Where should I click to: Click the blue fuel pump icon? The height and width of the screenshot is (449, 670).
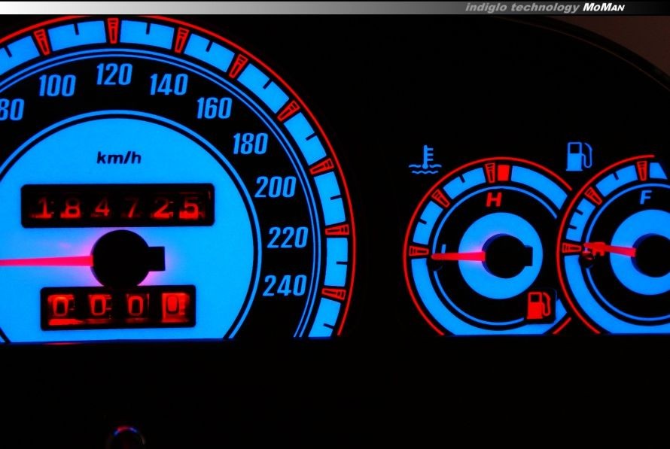point(580,156)
